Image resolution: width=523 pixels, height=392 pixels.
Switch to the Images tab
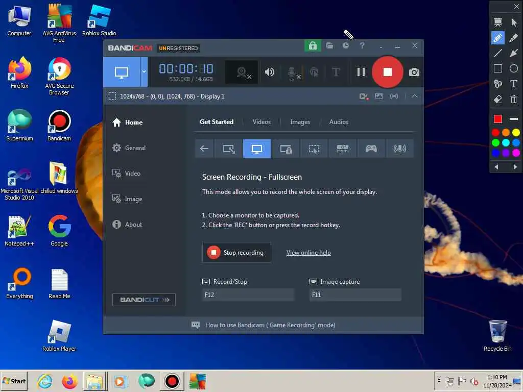click(x=300, y=122)
